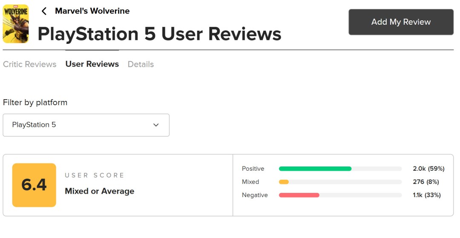Click the USER SCORE heading

[x=95, y=175]
